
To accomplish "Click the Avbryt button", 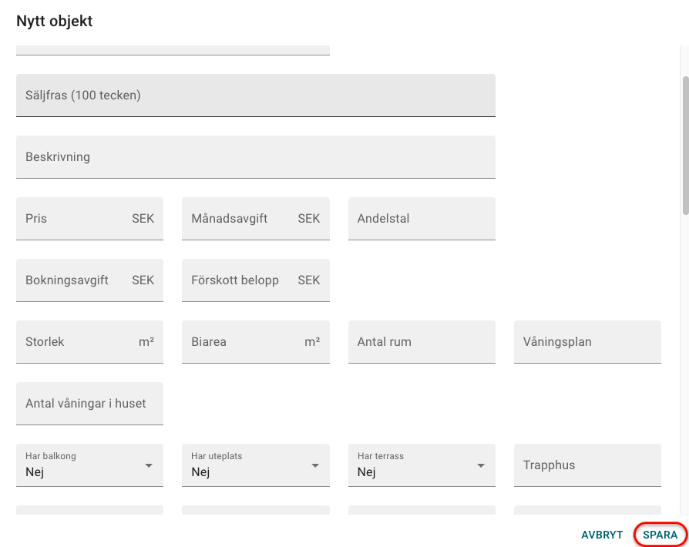I will tap(602, 535).
